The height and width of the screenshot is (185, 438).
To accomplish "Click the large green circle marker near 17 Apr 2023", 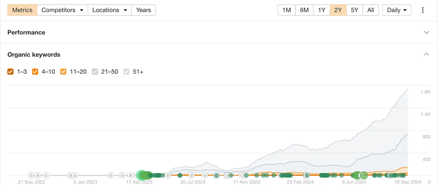I will [x=142, y=175].
